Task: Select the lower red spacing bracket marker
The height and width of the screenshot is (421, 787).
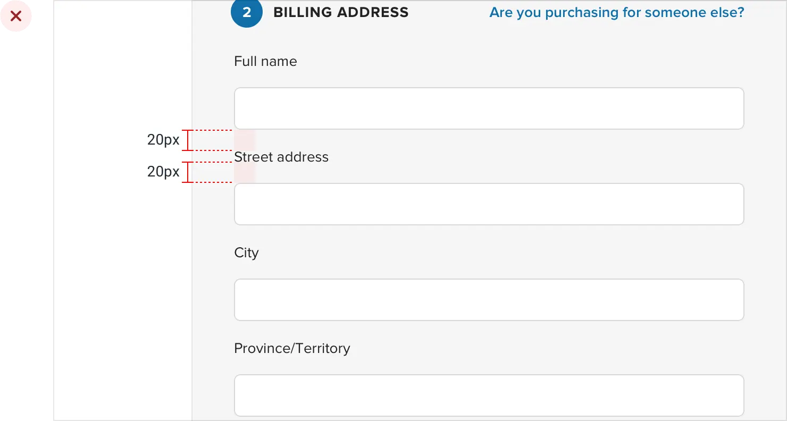Action: click(x=188, y=172)
